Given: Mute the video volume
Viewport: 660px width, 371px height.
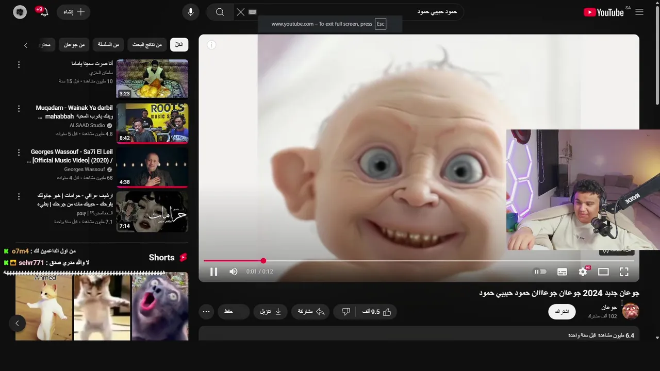Looking at the screenshot, I should [234, 272].
